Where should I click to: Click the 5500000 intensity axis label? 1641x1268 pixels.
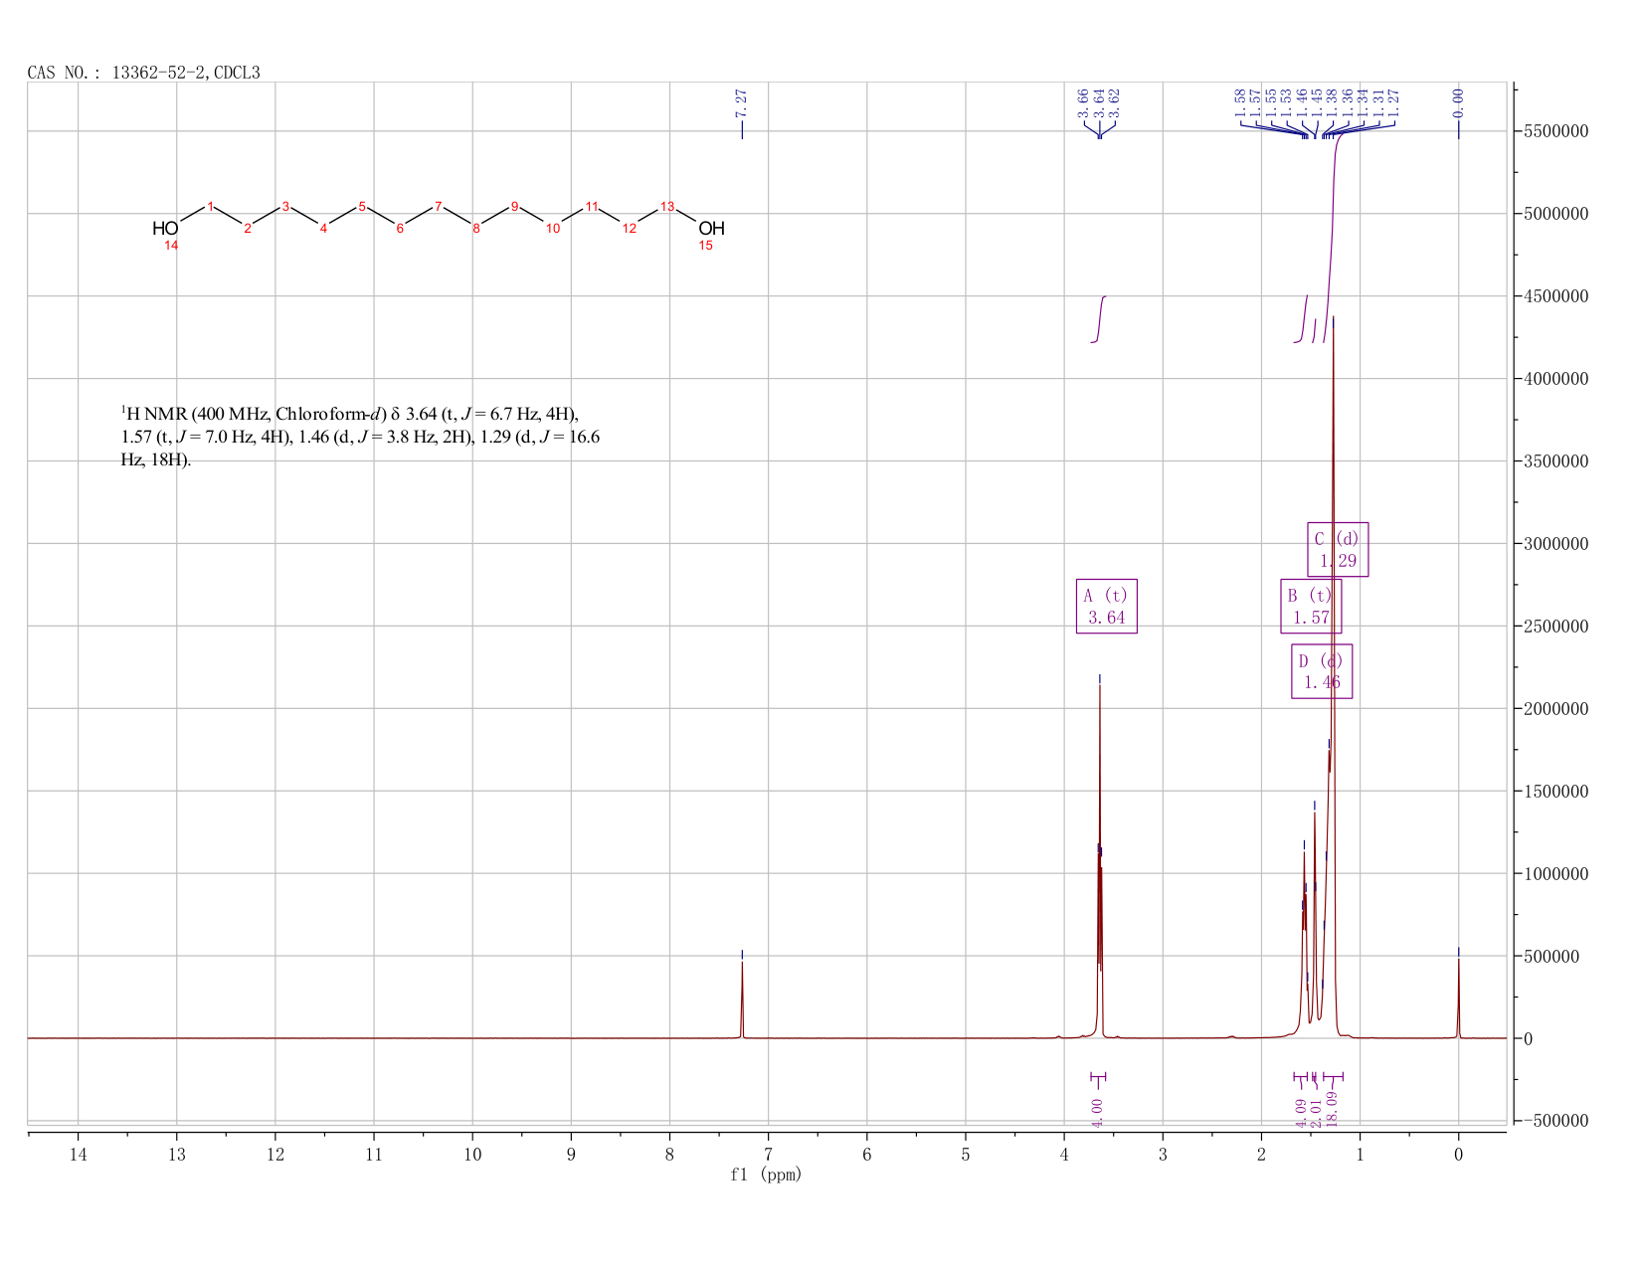pyautogui.click(x=1554, y=131)
